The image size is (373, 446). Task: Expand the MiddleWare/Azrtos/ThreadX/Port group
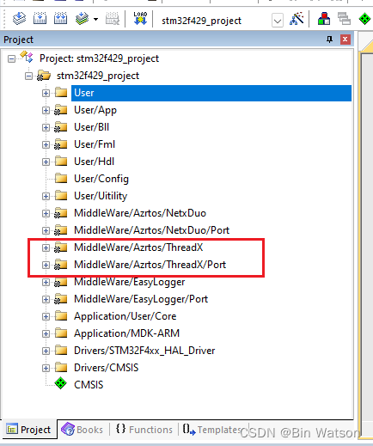[46, 265]
